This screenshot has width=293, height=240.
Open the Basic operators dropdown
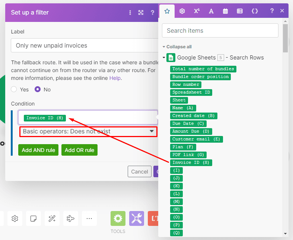[88, 132]
